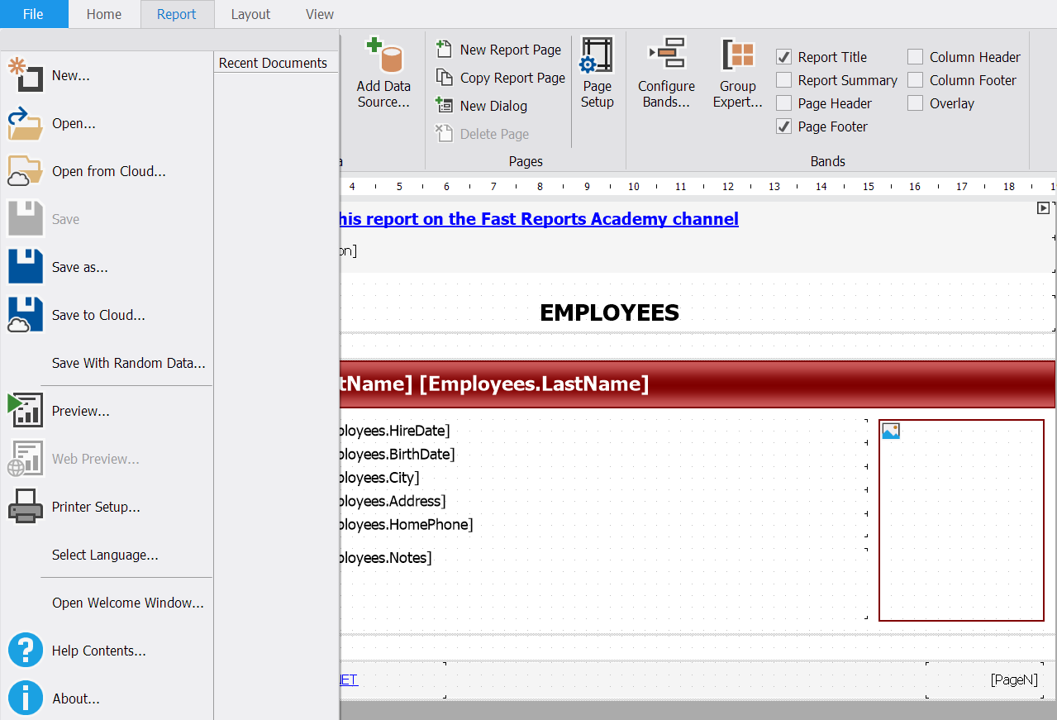Click the About info icon
Viewport: 1057px width, 720px height.
pos(26,699)
